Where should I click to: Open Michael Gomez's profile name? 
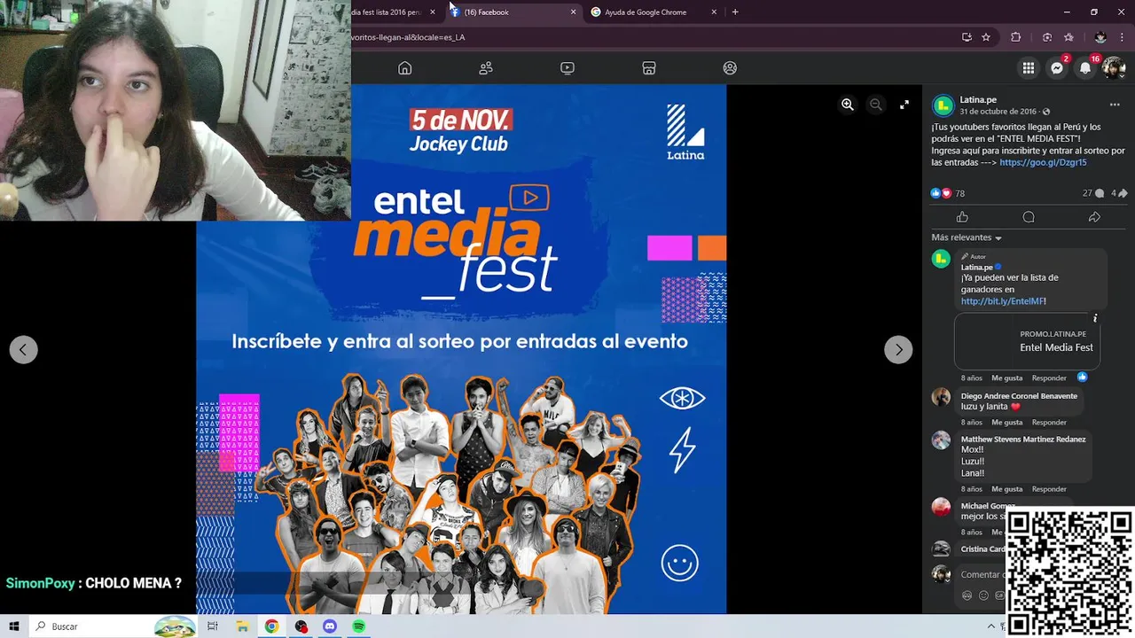click(x=988, y=506)
